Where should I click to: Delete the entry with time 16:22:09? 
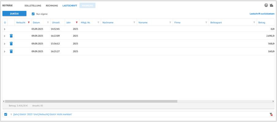click(11, 36)
